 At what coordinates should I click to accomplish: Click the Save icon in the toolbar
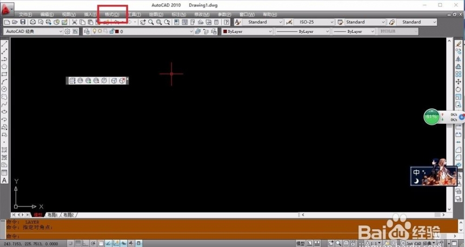click(23, 22)
